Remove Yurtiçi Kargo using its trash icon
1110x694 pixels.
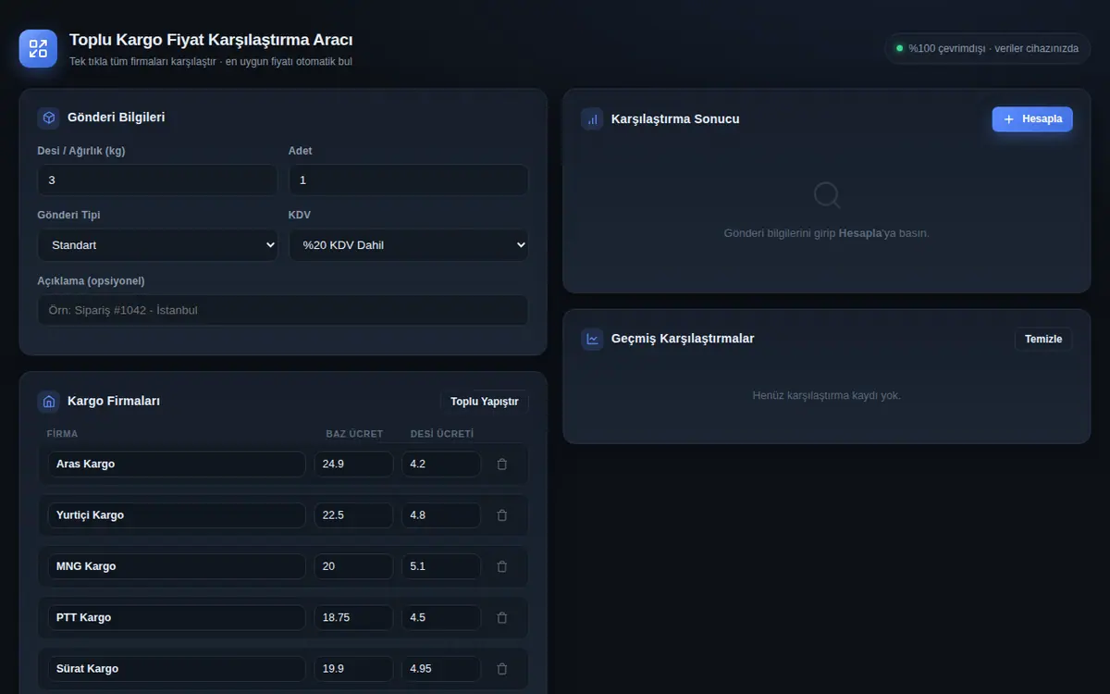502,515
